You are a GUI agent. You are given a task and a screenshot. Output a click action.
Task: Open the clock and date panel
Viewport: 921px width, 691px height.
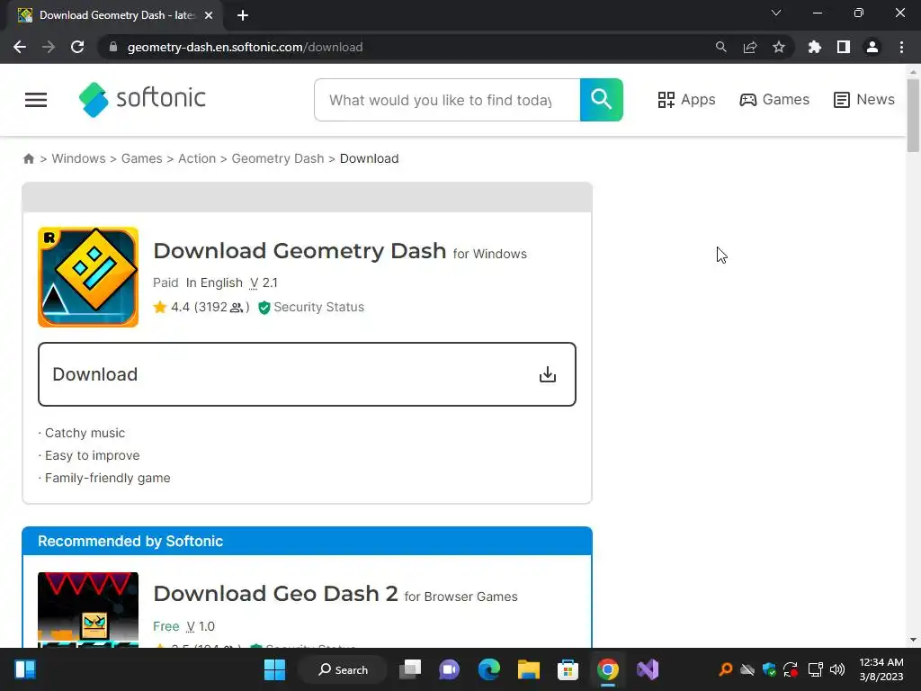point(881,669)
